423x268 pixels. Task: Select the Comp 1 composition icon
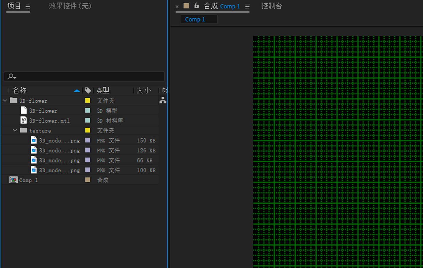tap(14, 180)
